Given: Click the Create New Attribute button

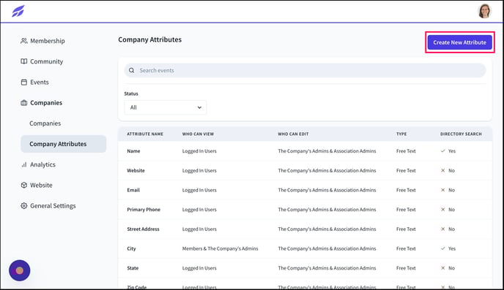Looking at the screenshot, I should click(x=459, y=42).
